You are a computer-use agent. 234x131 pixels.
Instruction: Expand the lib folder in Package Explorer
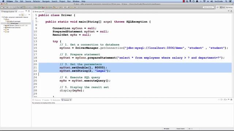4,29
